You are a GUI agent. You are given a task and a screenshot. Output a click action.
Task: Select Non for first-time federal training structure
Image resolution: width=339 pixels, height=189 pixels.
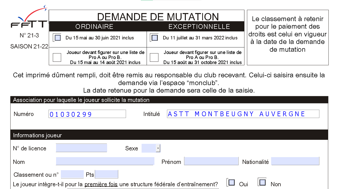pos(263,182)
